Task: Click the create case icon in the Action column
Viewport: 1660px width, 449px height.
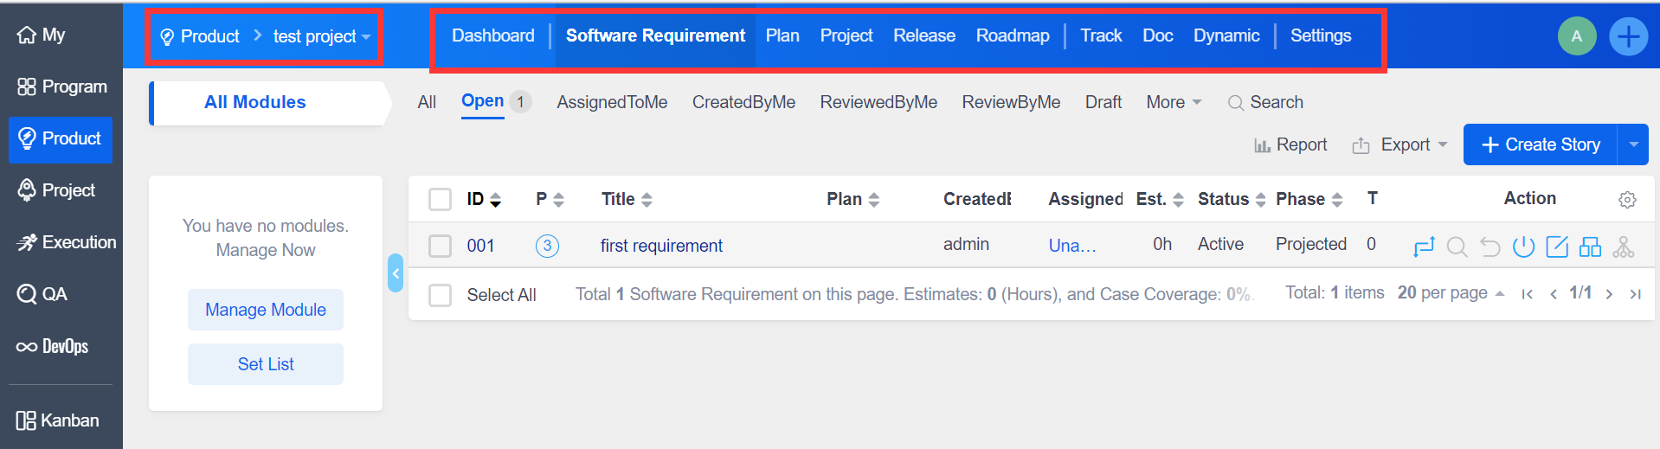Action: coord(1590,247)
